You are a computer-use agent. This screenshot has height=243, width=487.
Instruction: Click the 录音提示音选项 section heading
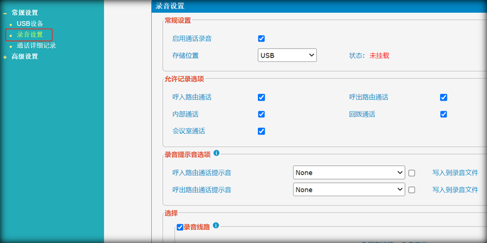pyautogui.click(x=188, y=155)
